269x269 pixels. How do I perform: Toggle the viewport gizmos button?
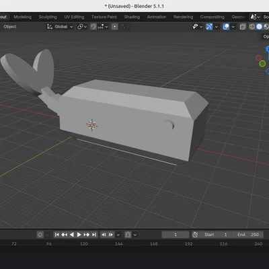click(x=209, y=27)
